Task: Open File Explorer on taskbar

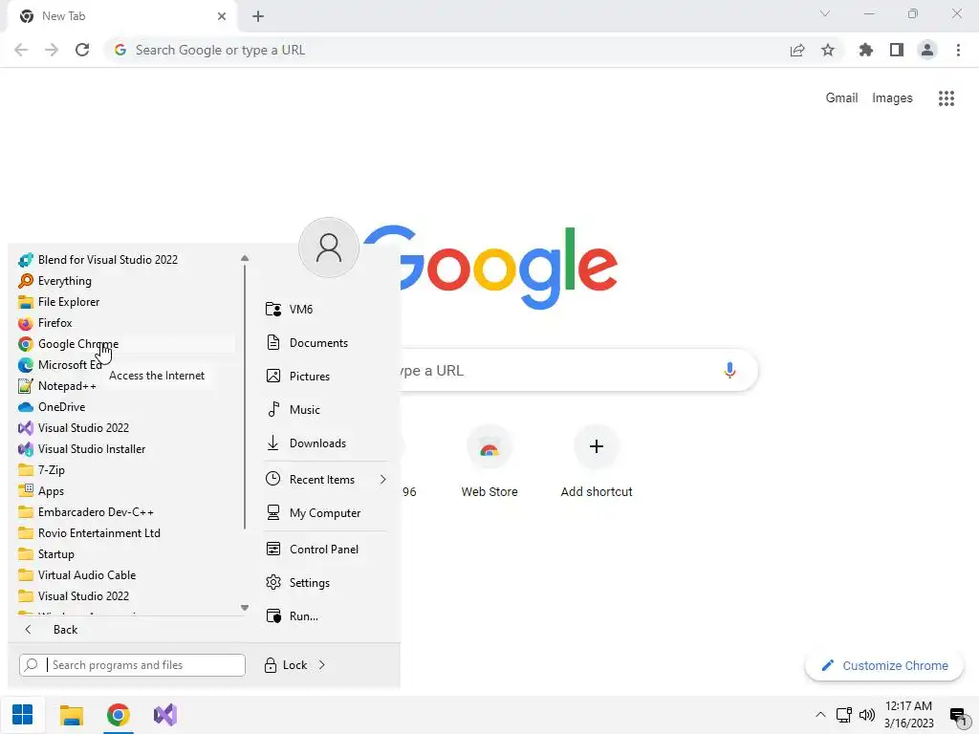Action: (x=71, y=715)
